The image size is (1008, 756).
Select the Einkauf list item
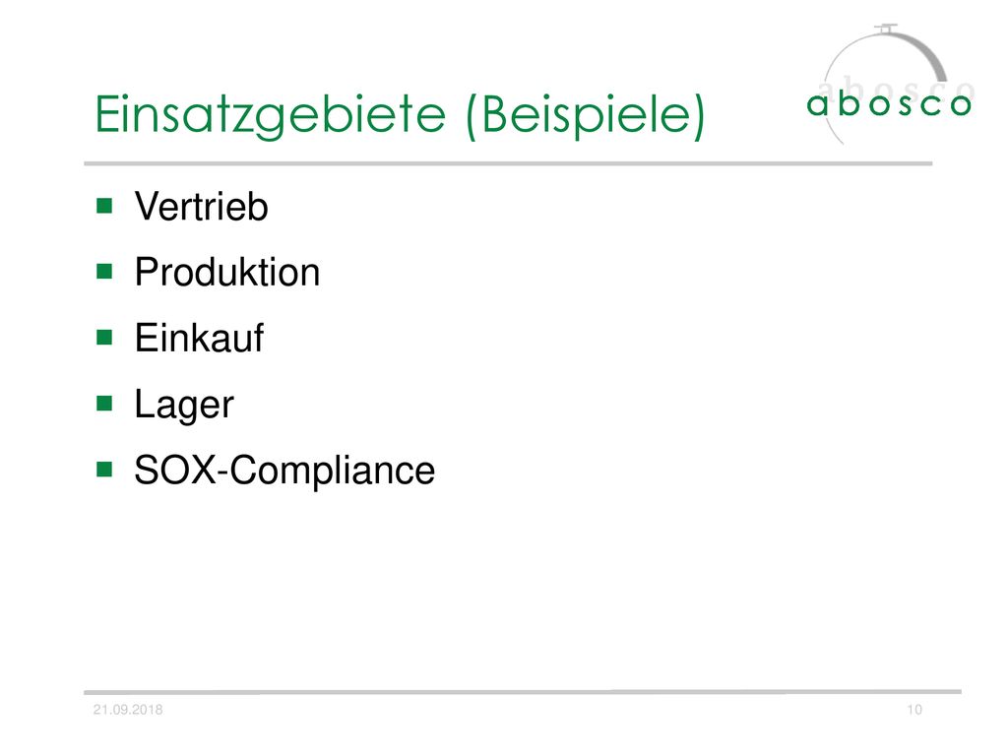tap(199, 339)
